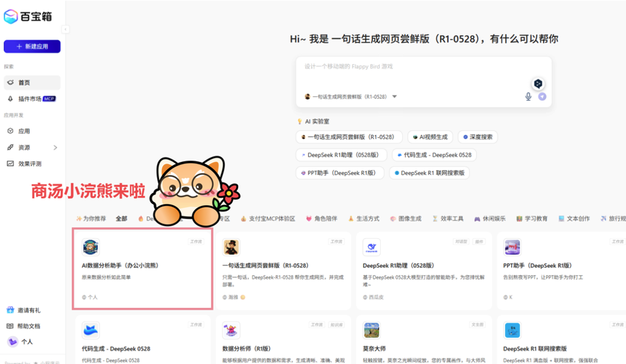This screenshot has width=626, height=364.
Task: Select the 图像生成 category tab
Action: [x=405, y=219]
